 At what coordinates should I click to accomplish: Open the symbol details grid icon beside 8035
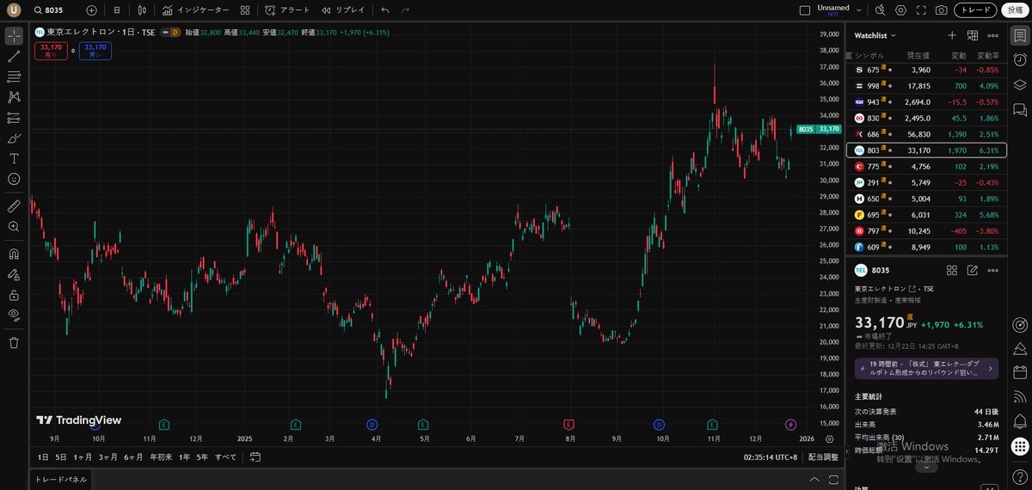point(952,270)
